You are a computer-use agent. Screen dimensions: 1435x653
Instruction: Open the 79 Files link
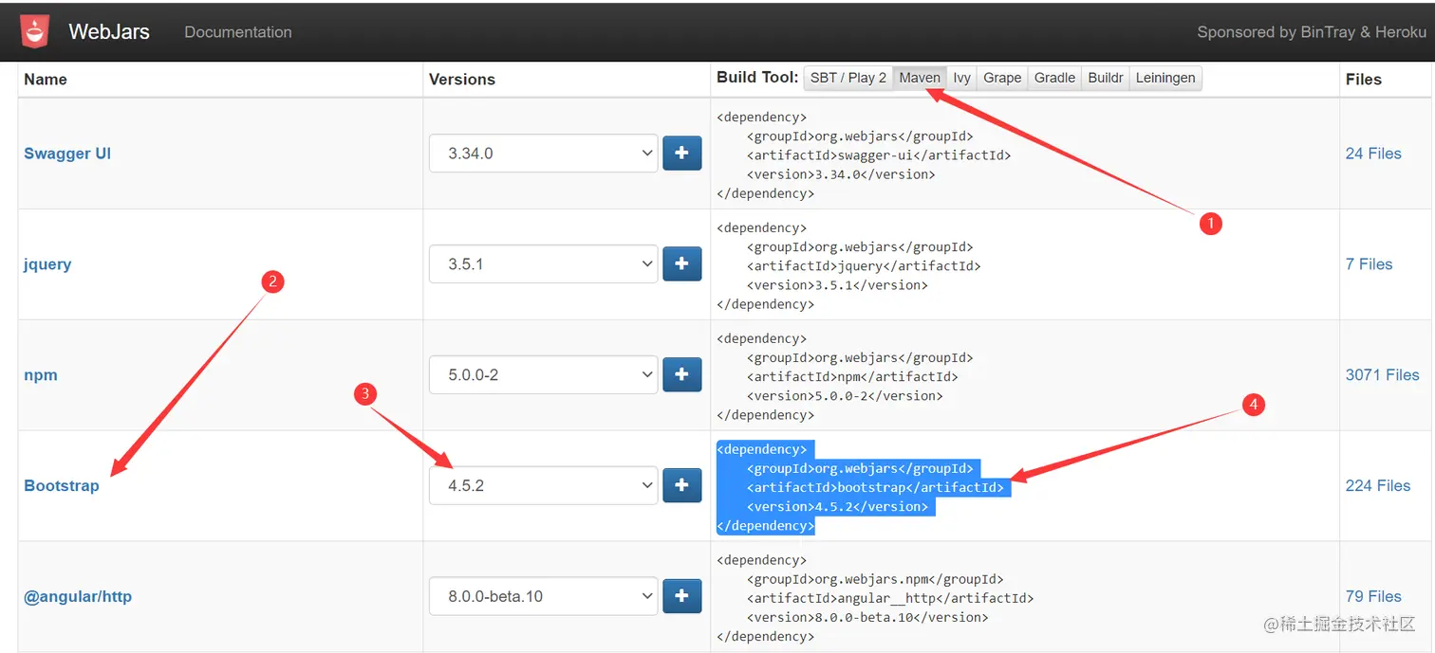pyautogui.click(x=1373, y=596)
